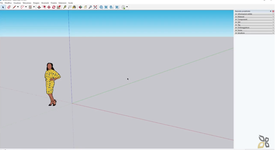The width and height of the screenshot is (275, 150).
Task: Activate the Paint Bucket tool
Action: click(x=74, y=7)
